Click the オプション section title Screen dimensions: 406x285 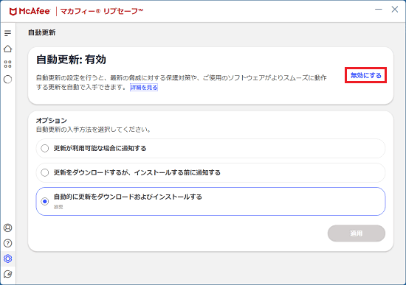point(51,121)
